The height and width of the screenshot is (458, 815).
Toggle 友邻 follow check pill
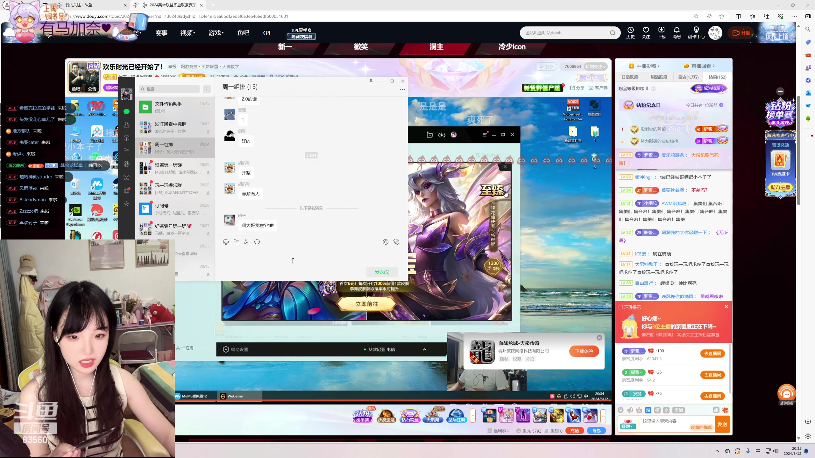(x=546, y=67)
